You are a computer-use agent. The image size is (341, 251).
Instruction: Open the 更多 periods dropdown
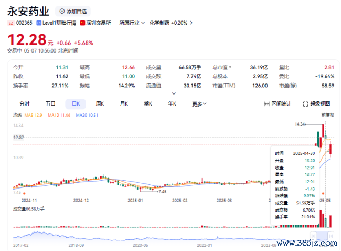pyautogui.click(x=199, y=104)
